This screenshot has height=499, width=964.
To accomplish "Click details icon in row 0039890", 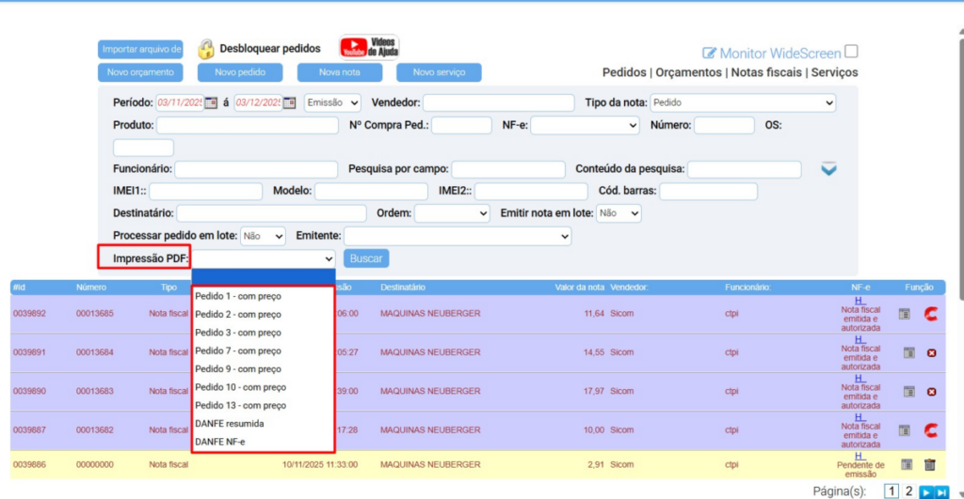I will [908, 392].
